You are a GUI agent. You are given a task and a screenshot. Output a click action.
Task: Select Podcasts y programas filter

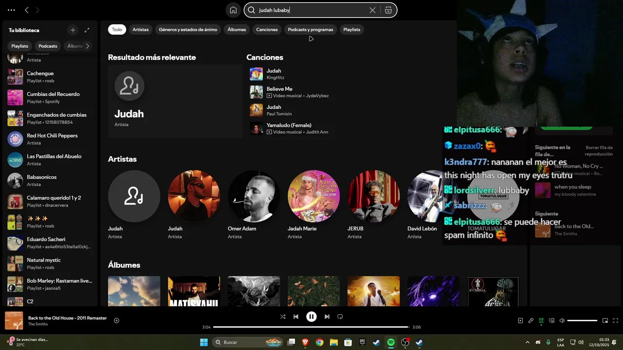coord(311,30)
